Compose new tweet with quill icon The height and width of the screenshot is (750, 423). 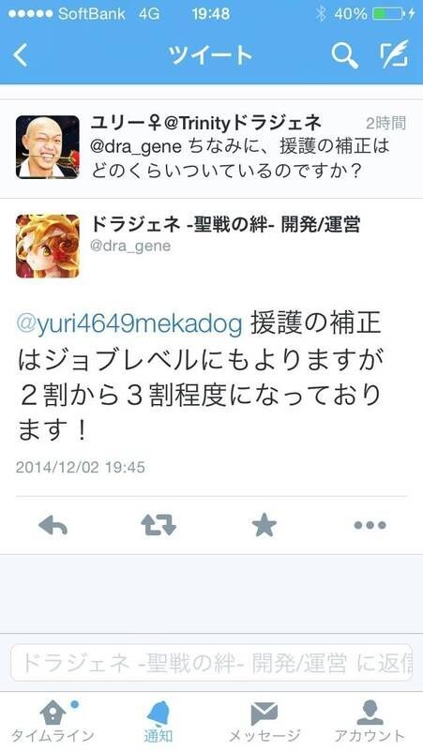point(394,54)
